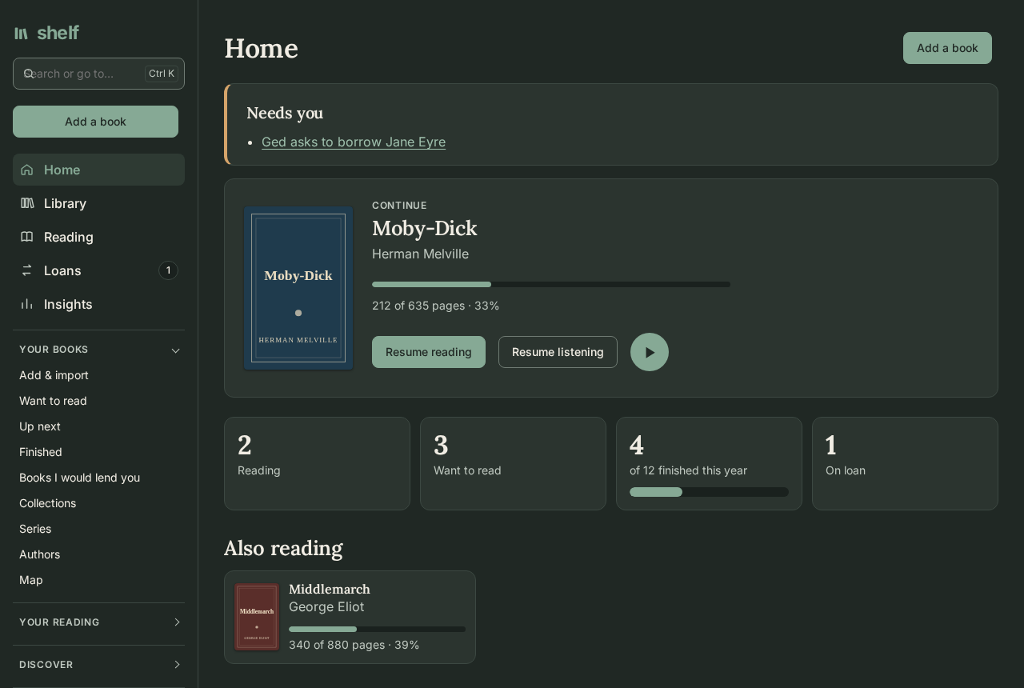Open the Insights page
Screen dimensions: 1024x688
click(x=98, y=304)
